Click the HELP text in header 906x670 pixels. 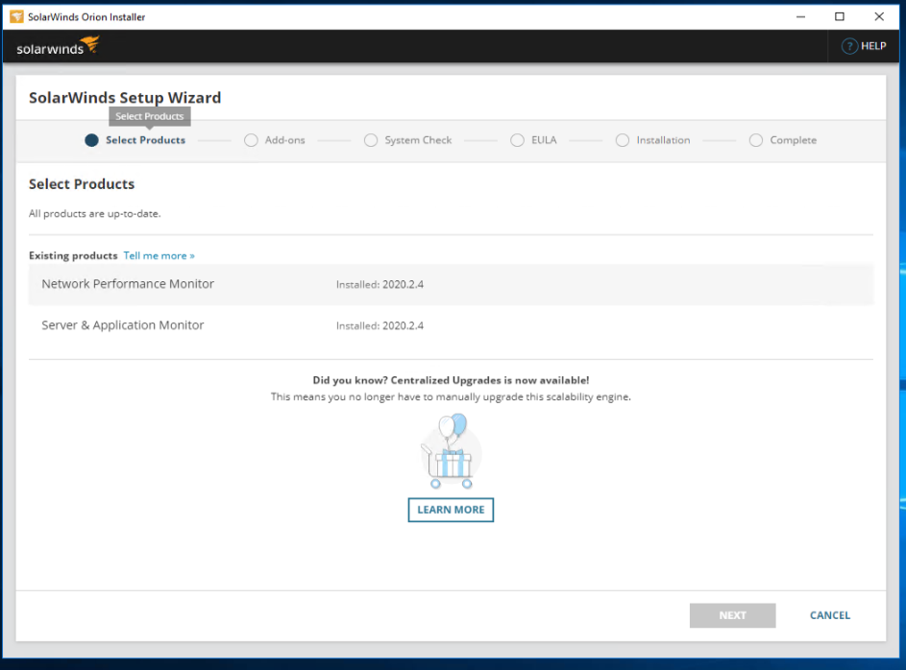coord(873,46)
